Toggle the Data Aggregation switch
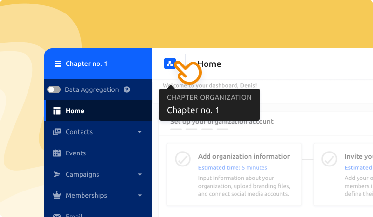Image resolution: width=373 pixels, height=217 pixels. point(54,89)
